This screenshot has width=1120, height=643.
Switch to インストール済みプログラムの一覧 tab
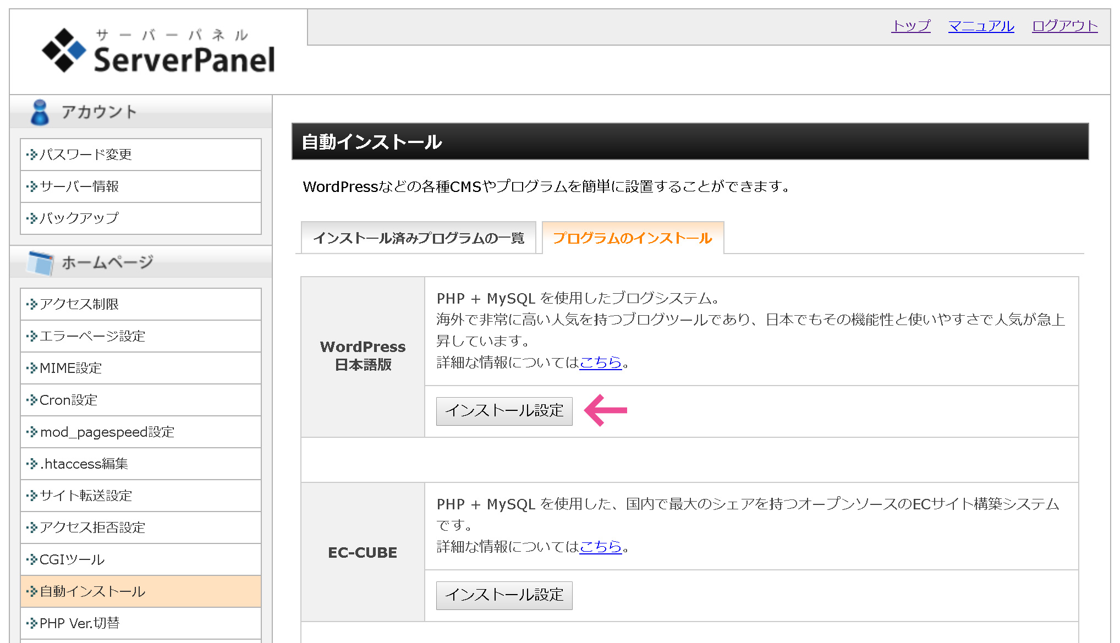[419, 238]
